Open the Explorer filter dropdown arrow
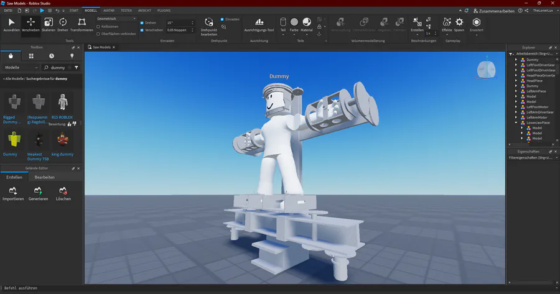Image resolution: width=560 pixels, height=294 pixels. pos(556,53)
